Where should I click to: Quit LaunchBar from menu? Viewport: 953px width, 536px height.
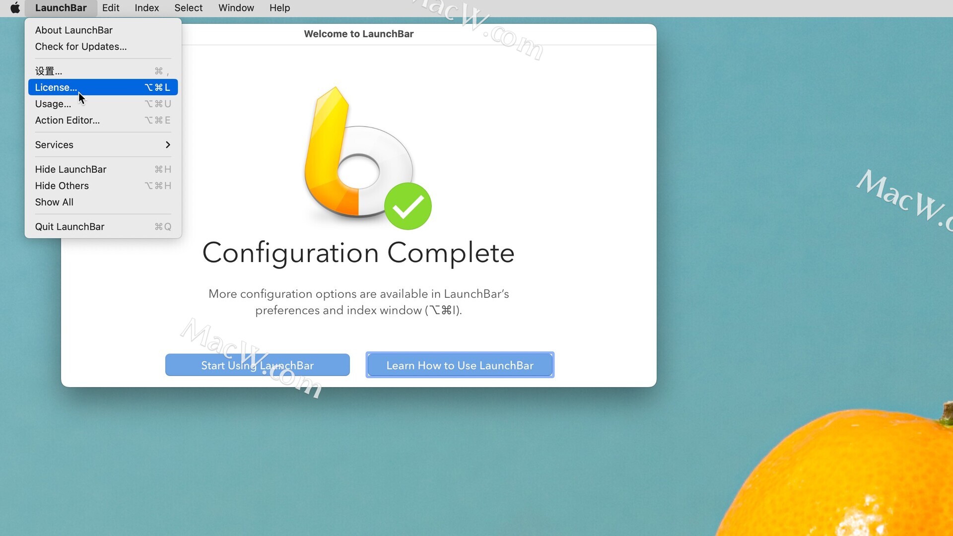click(x=103, y=227)
